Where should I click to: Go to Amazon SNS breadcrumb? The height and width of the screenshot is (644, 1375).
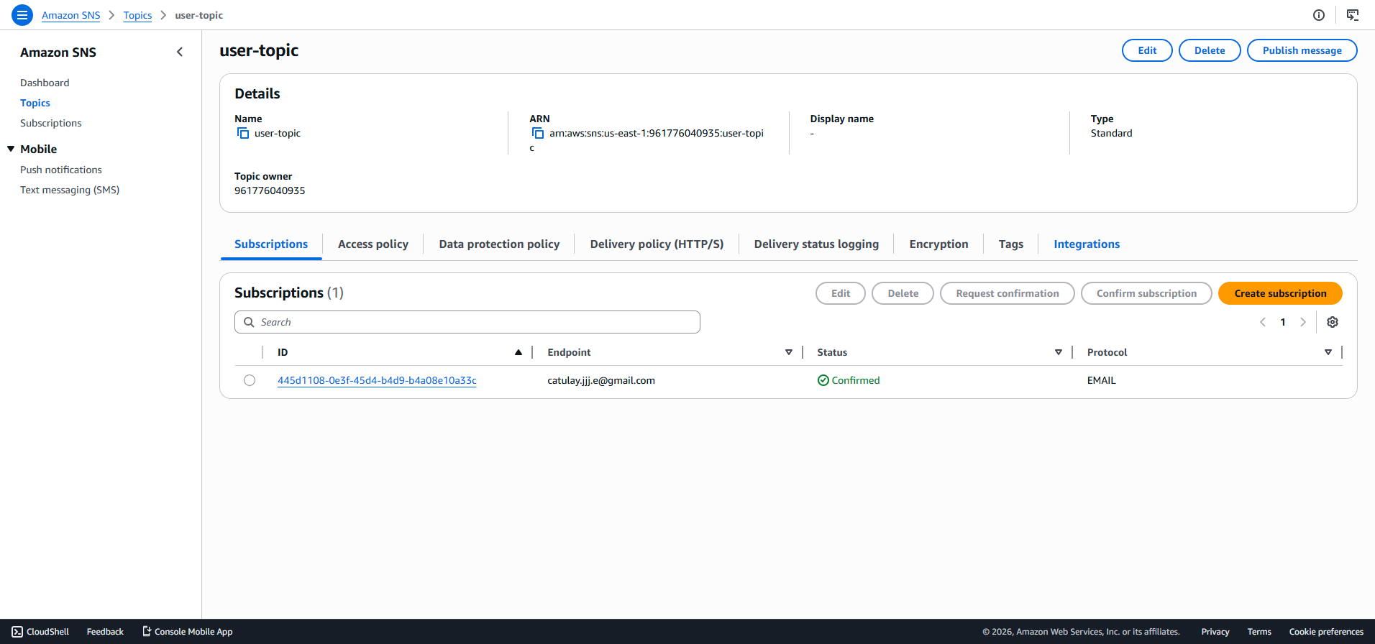coord(71,15)
